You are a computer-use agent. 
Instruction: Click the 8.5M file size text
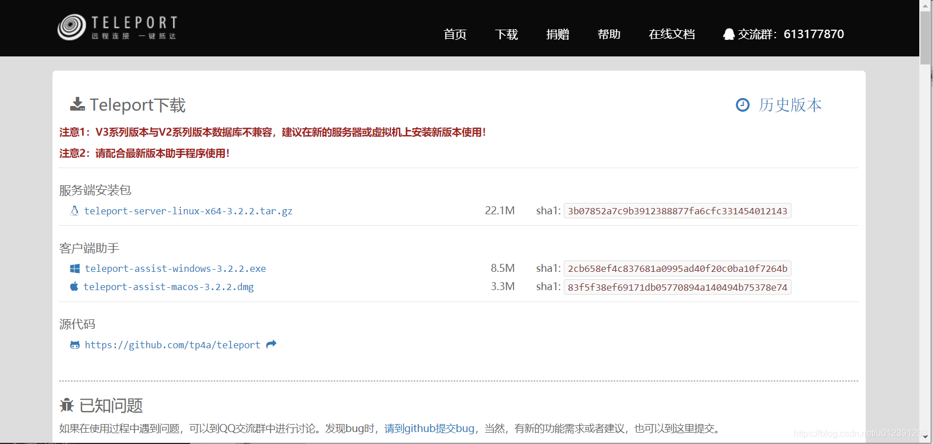503,268
